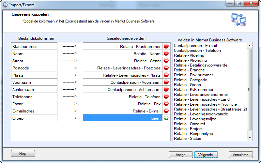The image size is (261, 163).
Task: Choose Relatie - Groep from field list
Action: click(187, 85)
